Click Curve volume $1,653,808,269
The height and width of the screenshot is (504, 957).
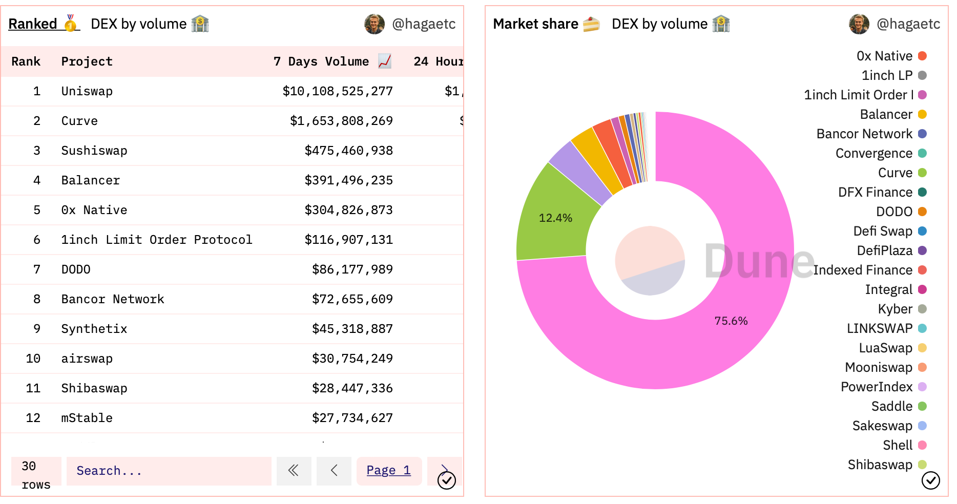coord(341,121)
